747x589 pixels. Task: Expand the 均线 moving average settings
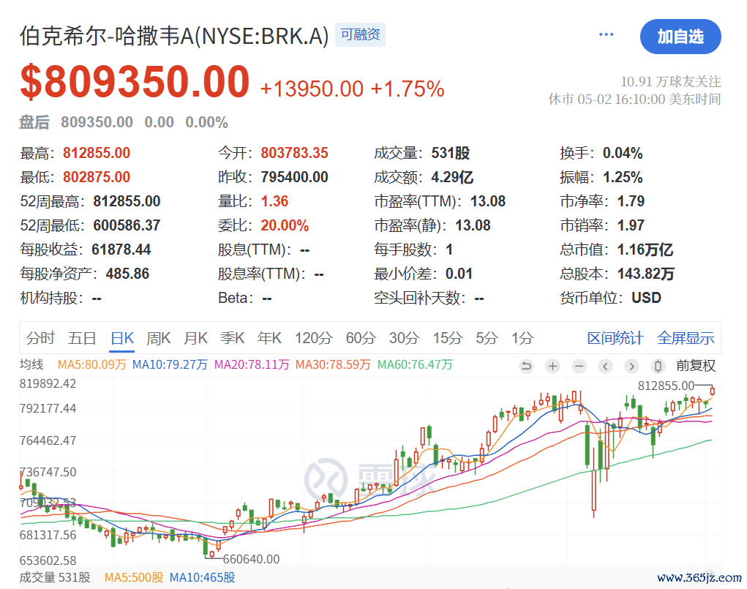tap(31, 364)
